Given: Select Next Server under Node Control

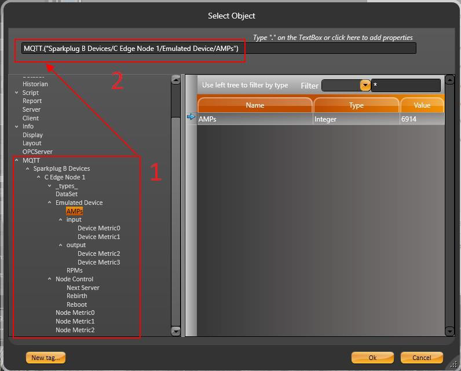Looking at the screenshot, I should (x=83, y=288).
